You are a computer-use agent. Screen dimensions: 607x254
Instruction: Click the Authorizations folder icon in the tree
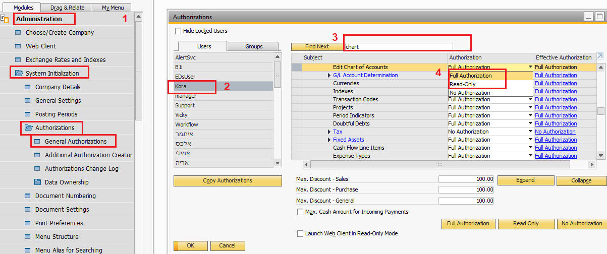[29, 128]
